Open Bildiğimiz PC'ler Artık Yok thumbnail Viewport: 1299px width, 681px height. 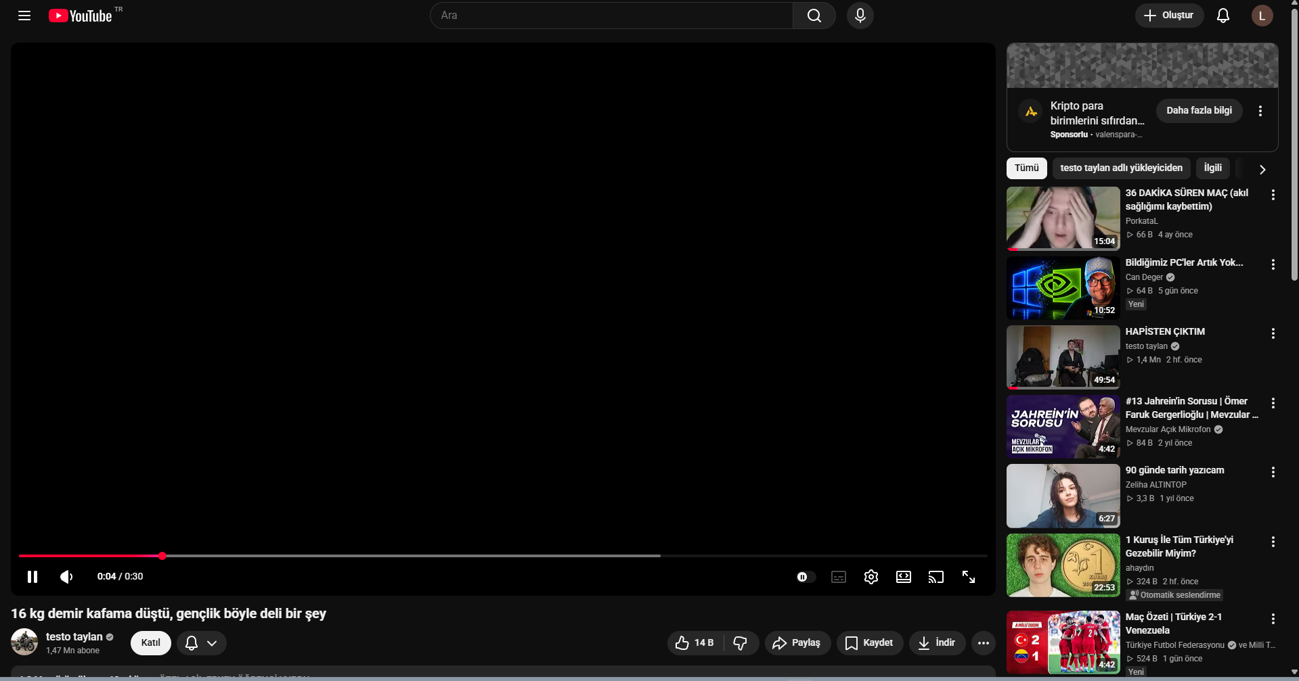click(1063, 288)
